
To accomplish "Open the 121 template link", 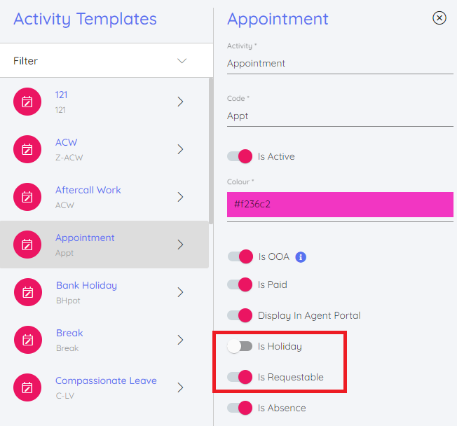I will click(x=62, y=95).
